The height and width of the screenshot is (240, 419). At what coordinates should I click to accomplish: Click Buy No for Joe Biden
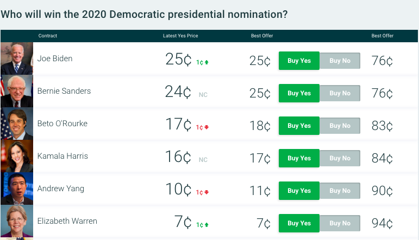click(x=340, y=61)
